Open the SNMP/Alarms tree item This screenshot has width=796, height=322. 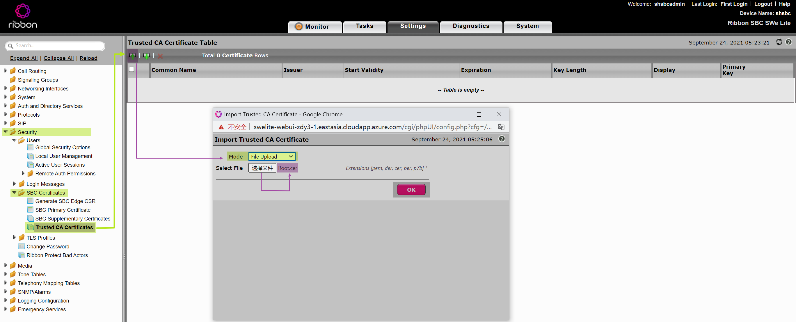[34, 292]
